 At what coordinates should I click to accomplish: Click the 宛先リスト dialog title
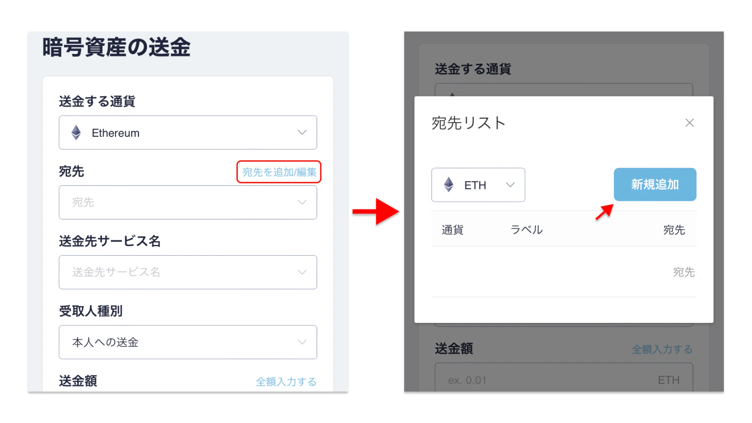[x=469, y=123]
